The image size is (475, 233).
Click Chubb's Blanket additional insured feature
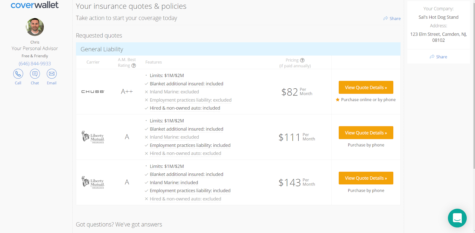click(x=186, y=84)
